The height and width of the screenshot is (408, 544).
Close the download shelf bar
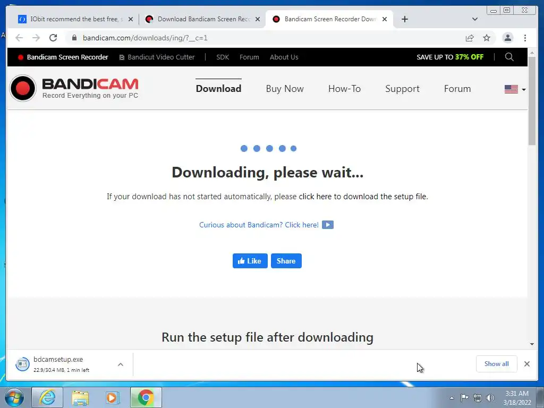click(526, 363)
